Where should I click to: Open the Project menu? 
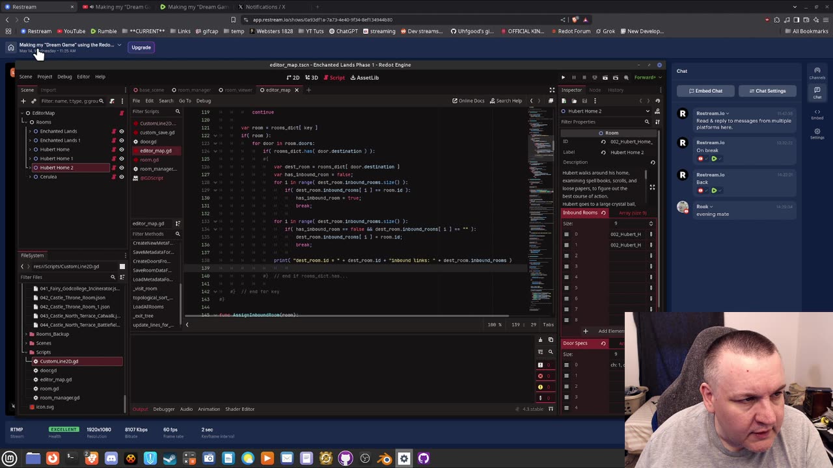click(44, 77)
